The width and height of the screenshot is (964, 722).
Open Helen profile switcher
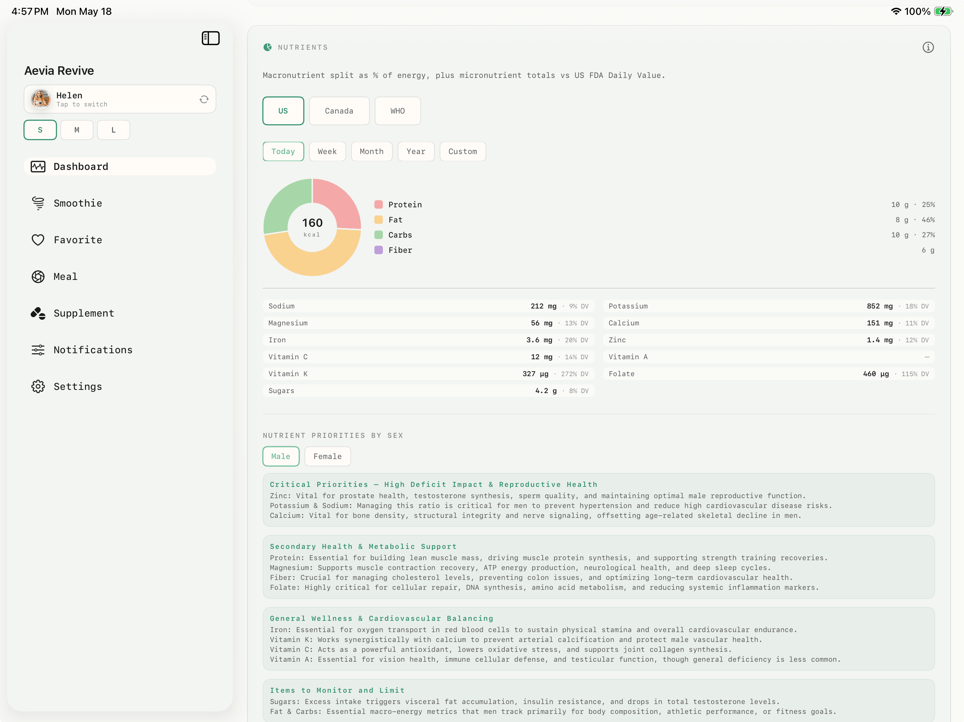[120, 99]
